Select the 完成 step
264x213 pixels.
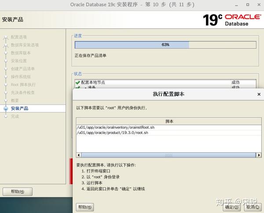[15, 116]
